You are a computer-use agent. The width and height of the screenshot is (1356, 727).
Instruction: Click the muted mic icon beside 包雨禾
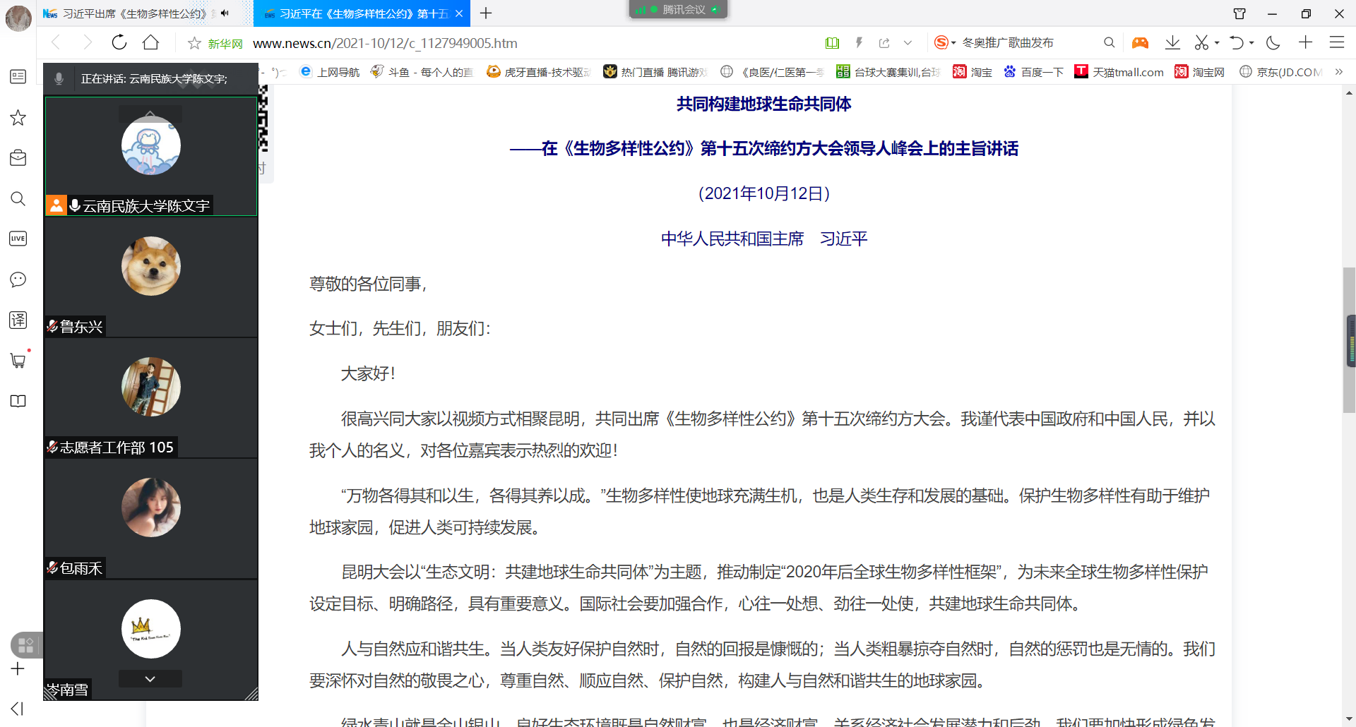tap(52, 567)
